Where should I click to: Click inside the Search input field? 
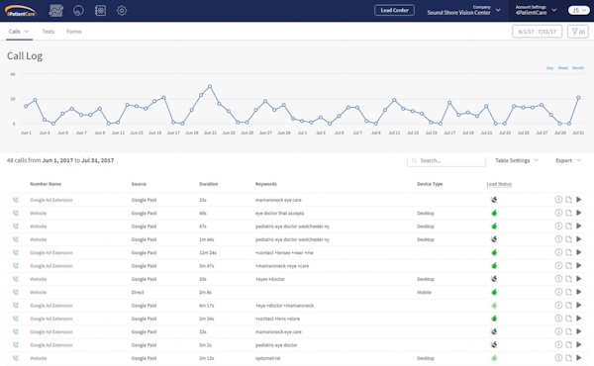point(446,160)
